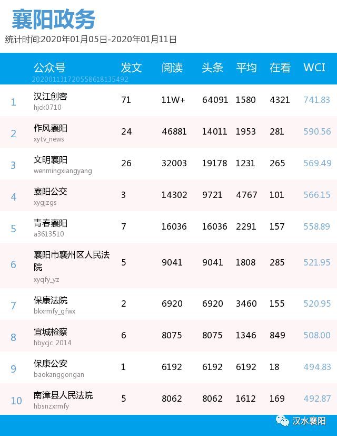Viewport: 337px width, 436px height.
Task: Click the reading count 8075
Action: (x=172, y=335)
